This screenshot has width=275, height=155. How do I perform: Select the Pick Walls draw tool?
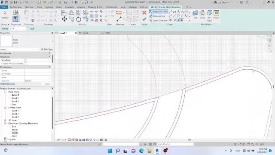tap(182, 20)
